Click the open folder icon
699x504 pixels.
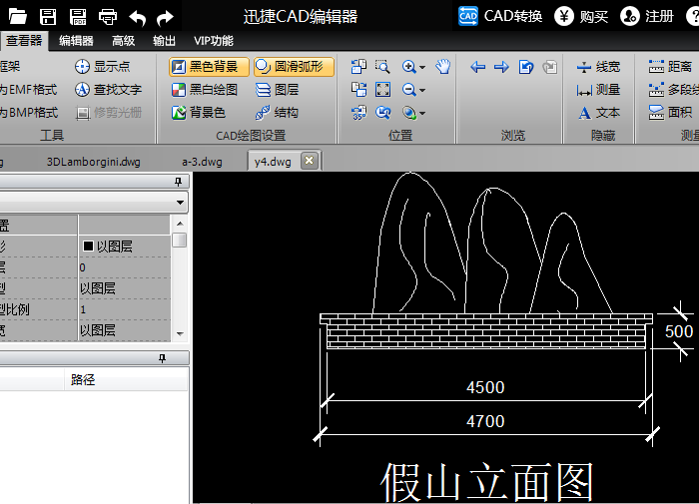tap(17, 17)
